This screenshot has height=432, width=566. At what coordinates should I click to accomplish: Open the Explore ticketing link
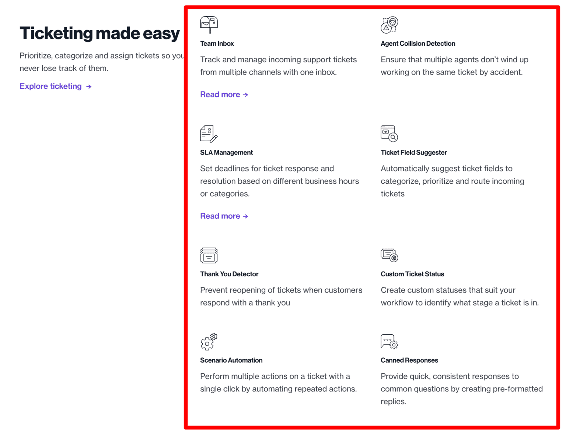(51, 86)
